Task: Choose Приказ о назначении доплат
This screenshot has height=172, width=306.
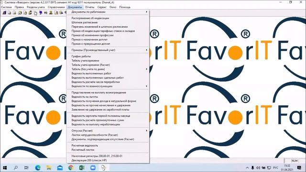Action: tap(108, 40)
